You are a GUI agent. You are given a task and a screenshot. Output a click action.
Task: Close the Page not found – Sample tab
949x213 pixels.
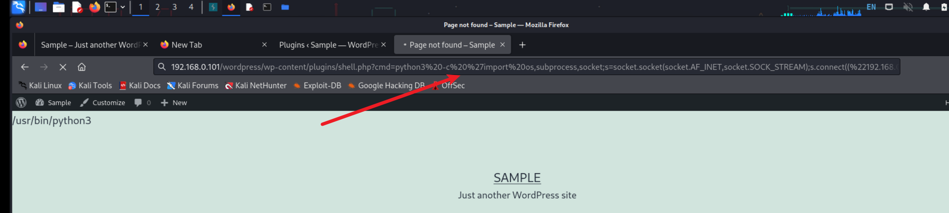pyautogui.click(x=502, y=45)
